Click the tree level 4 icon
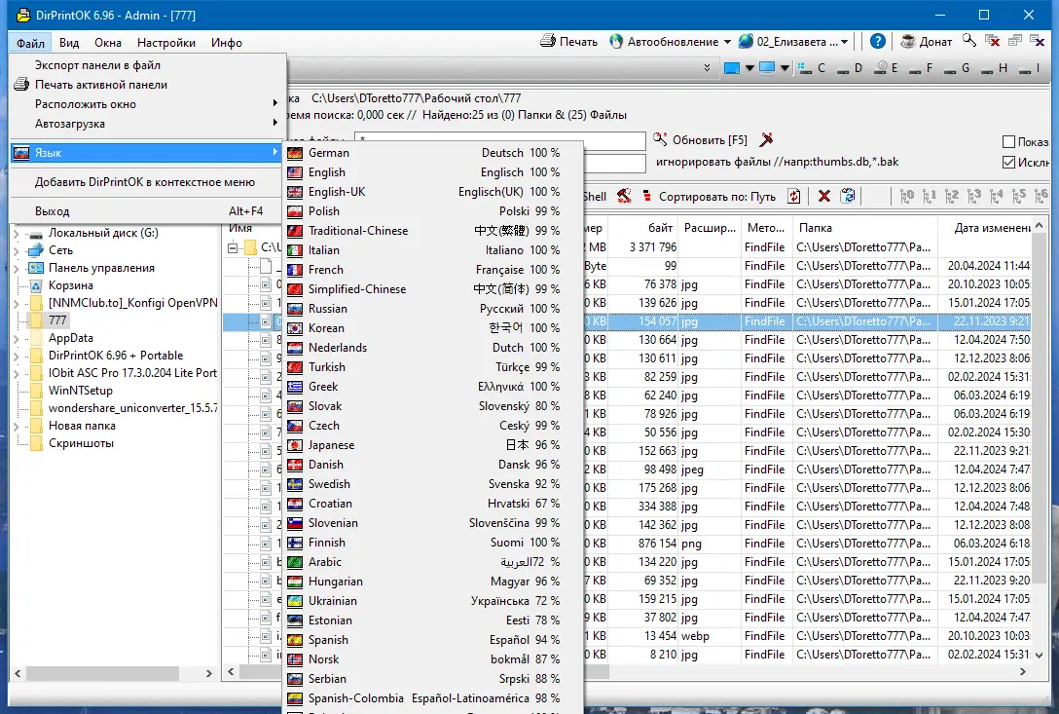 [x=996, y=196]
